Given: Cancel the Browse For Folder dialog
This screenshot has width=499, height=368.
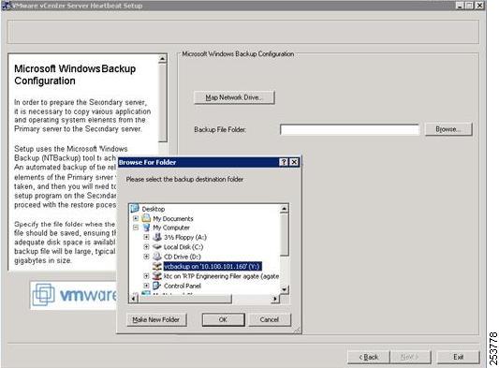Looking at the screenshot, I should [x=270, y=319].
